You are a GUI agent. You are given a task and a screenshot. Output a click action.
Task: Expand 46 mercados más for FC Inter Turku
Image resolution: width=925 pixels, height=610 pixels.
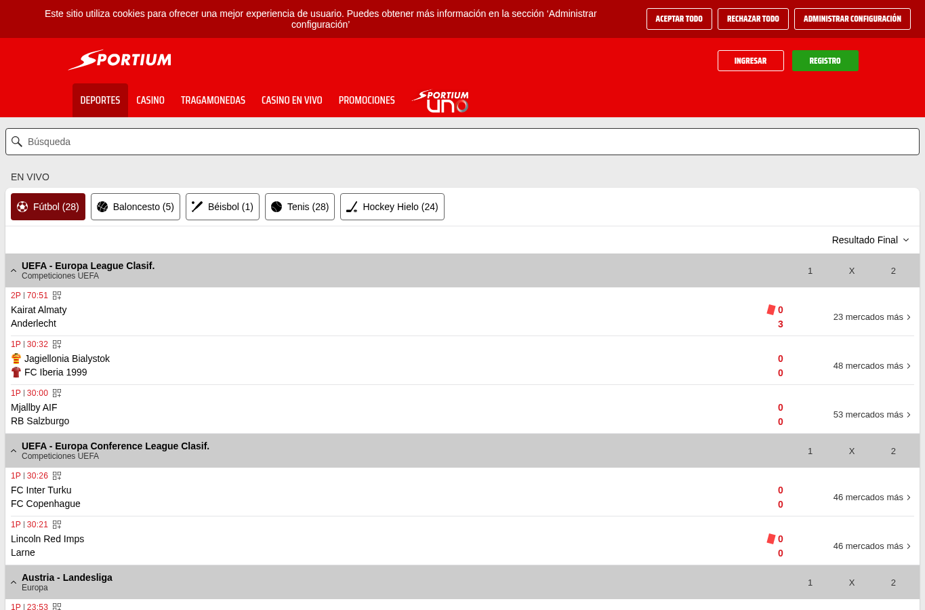click(x=872, y=497)
